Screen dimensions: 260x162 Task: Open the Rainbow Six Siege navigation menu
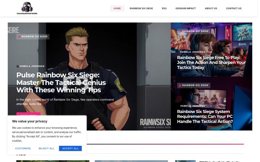[141, 8]
